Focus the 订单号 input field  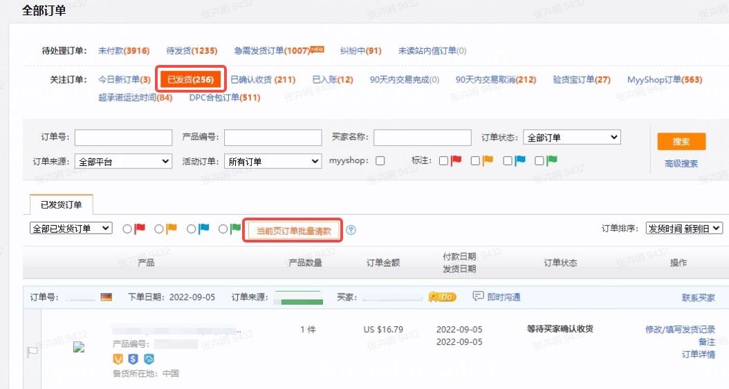[123, 137]
